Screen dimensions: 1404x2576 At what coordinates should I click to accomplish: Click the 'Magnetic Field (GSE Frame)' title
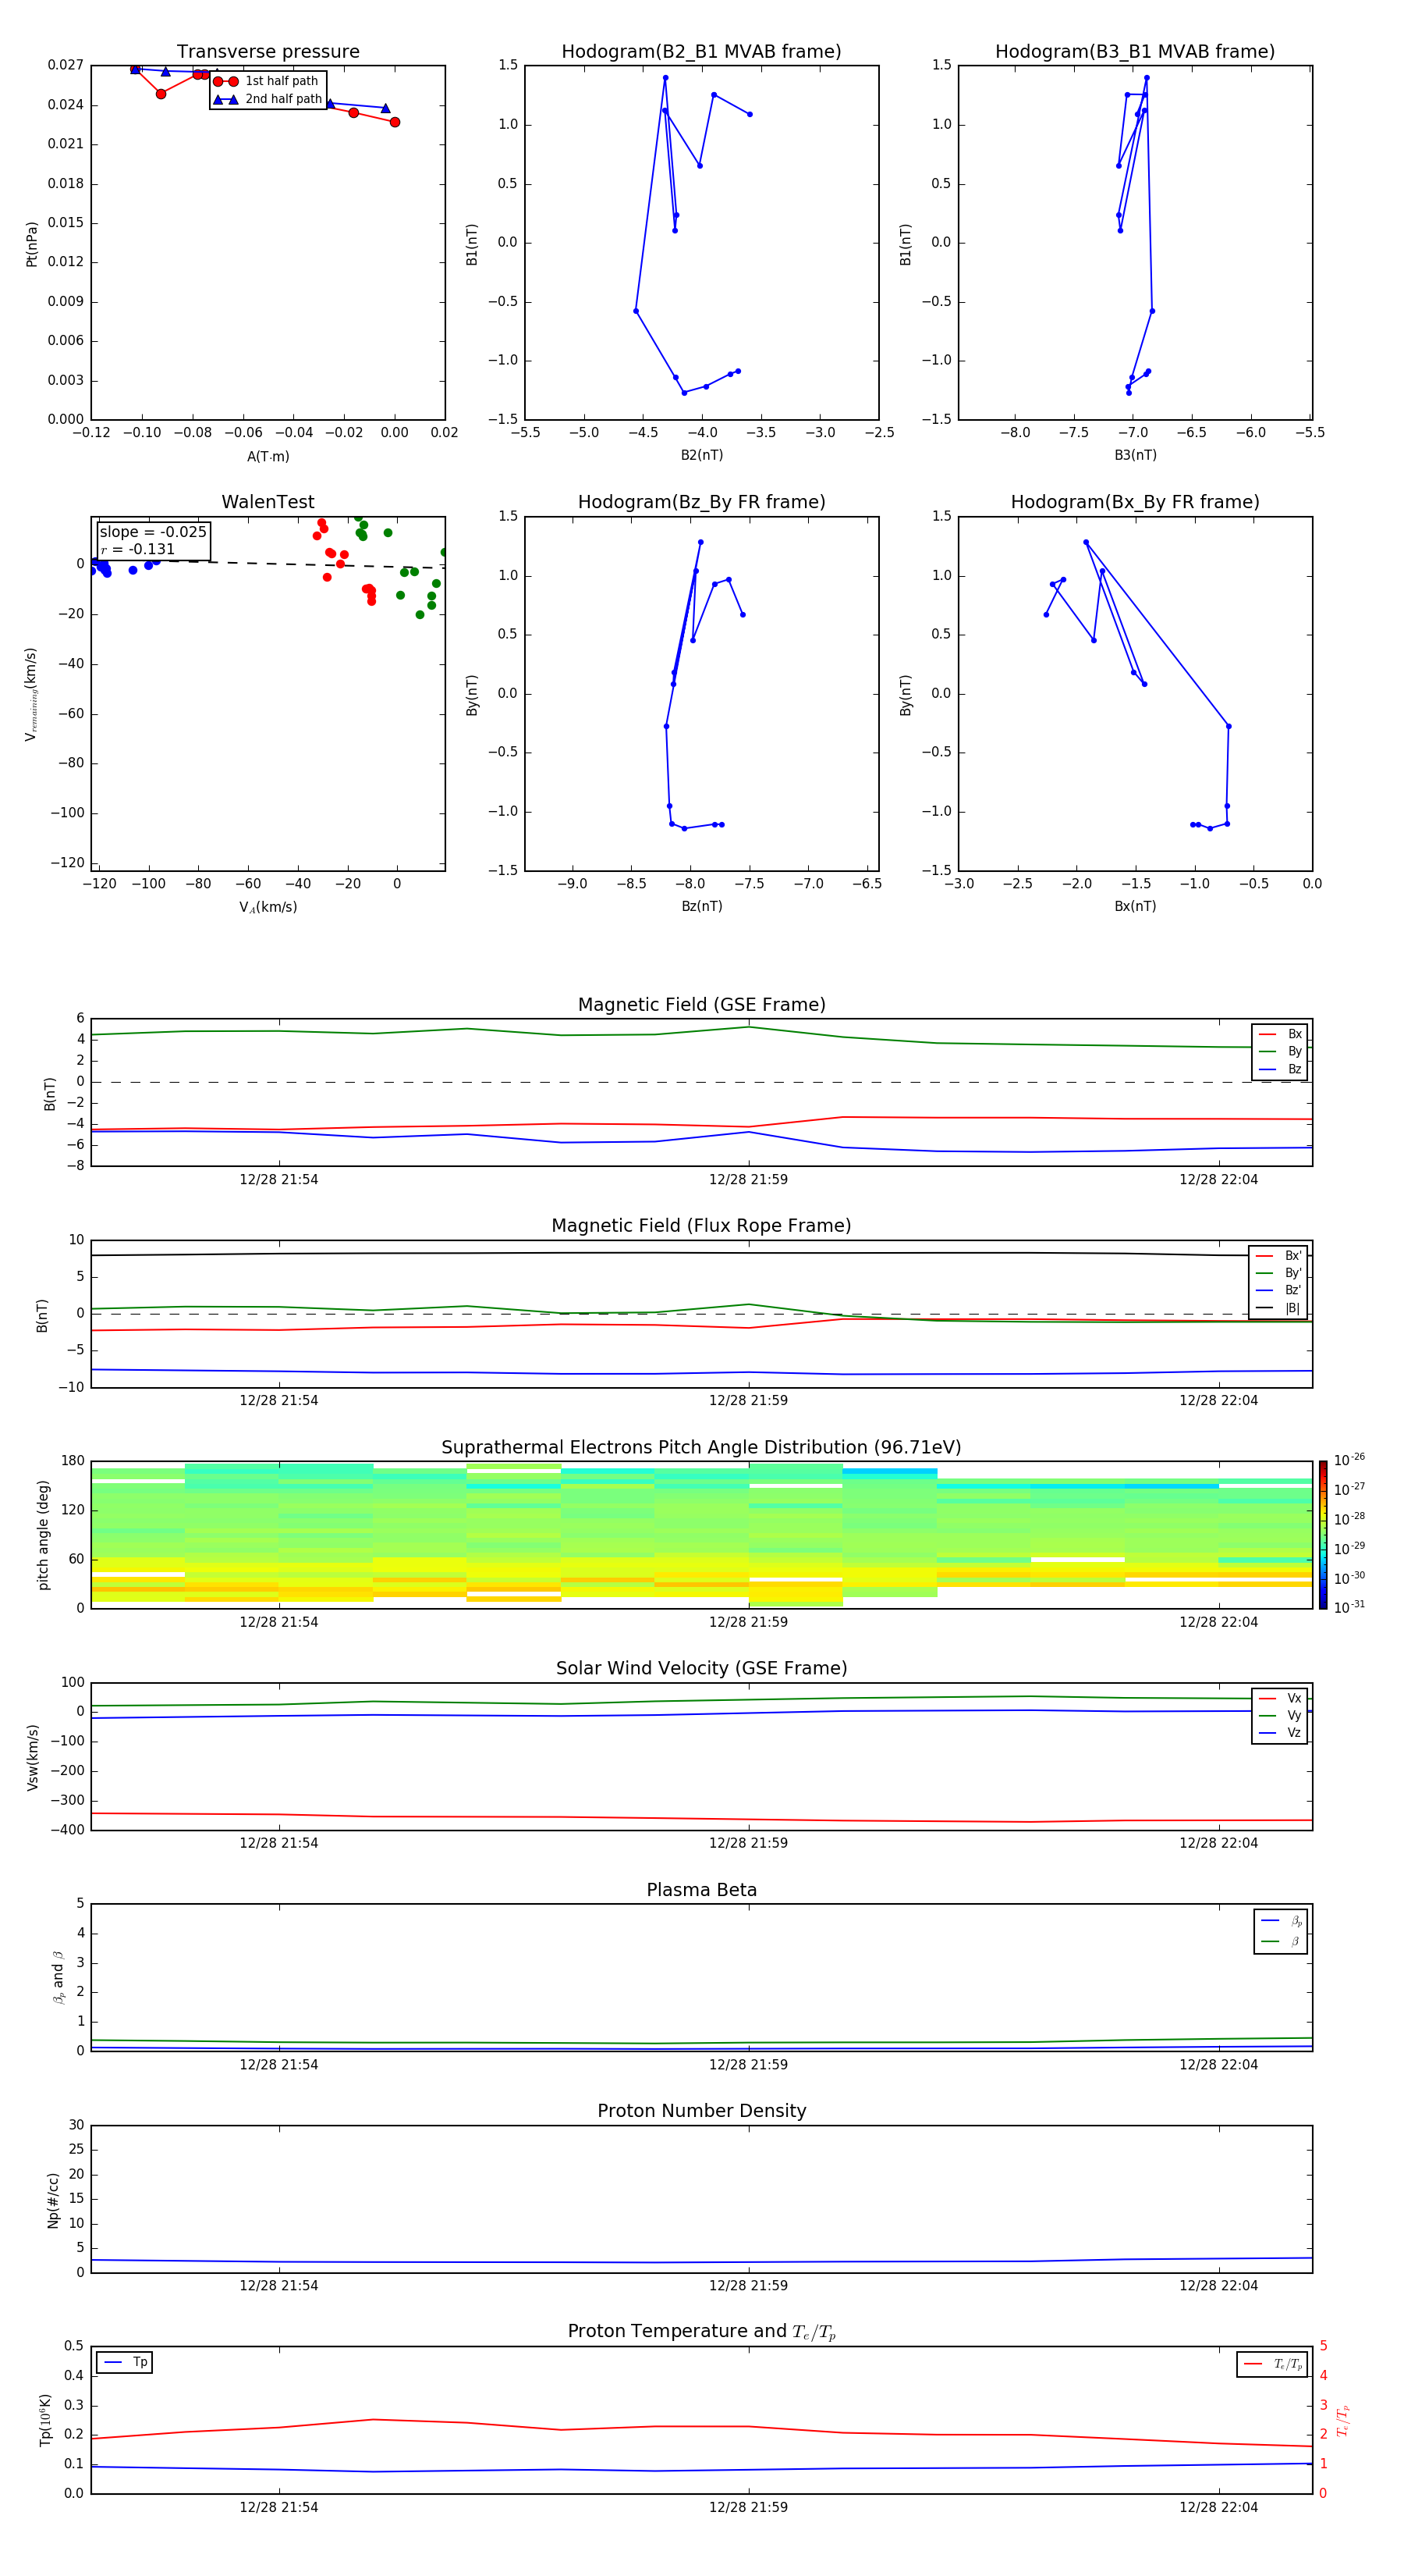point(701,1005)
